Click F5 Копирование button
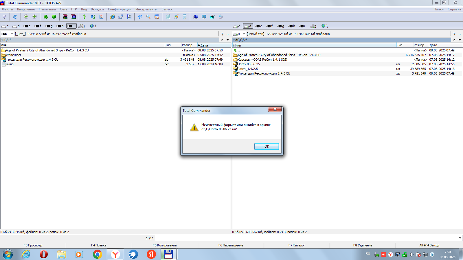This screenshot has height=260, width=463. pos(165,245)
